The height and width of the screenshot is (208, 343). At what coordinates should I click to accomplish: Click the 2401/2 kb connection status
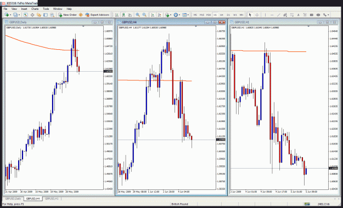click(323, 204)
